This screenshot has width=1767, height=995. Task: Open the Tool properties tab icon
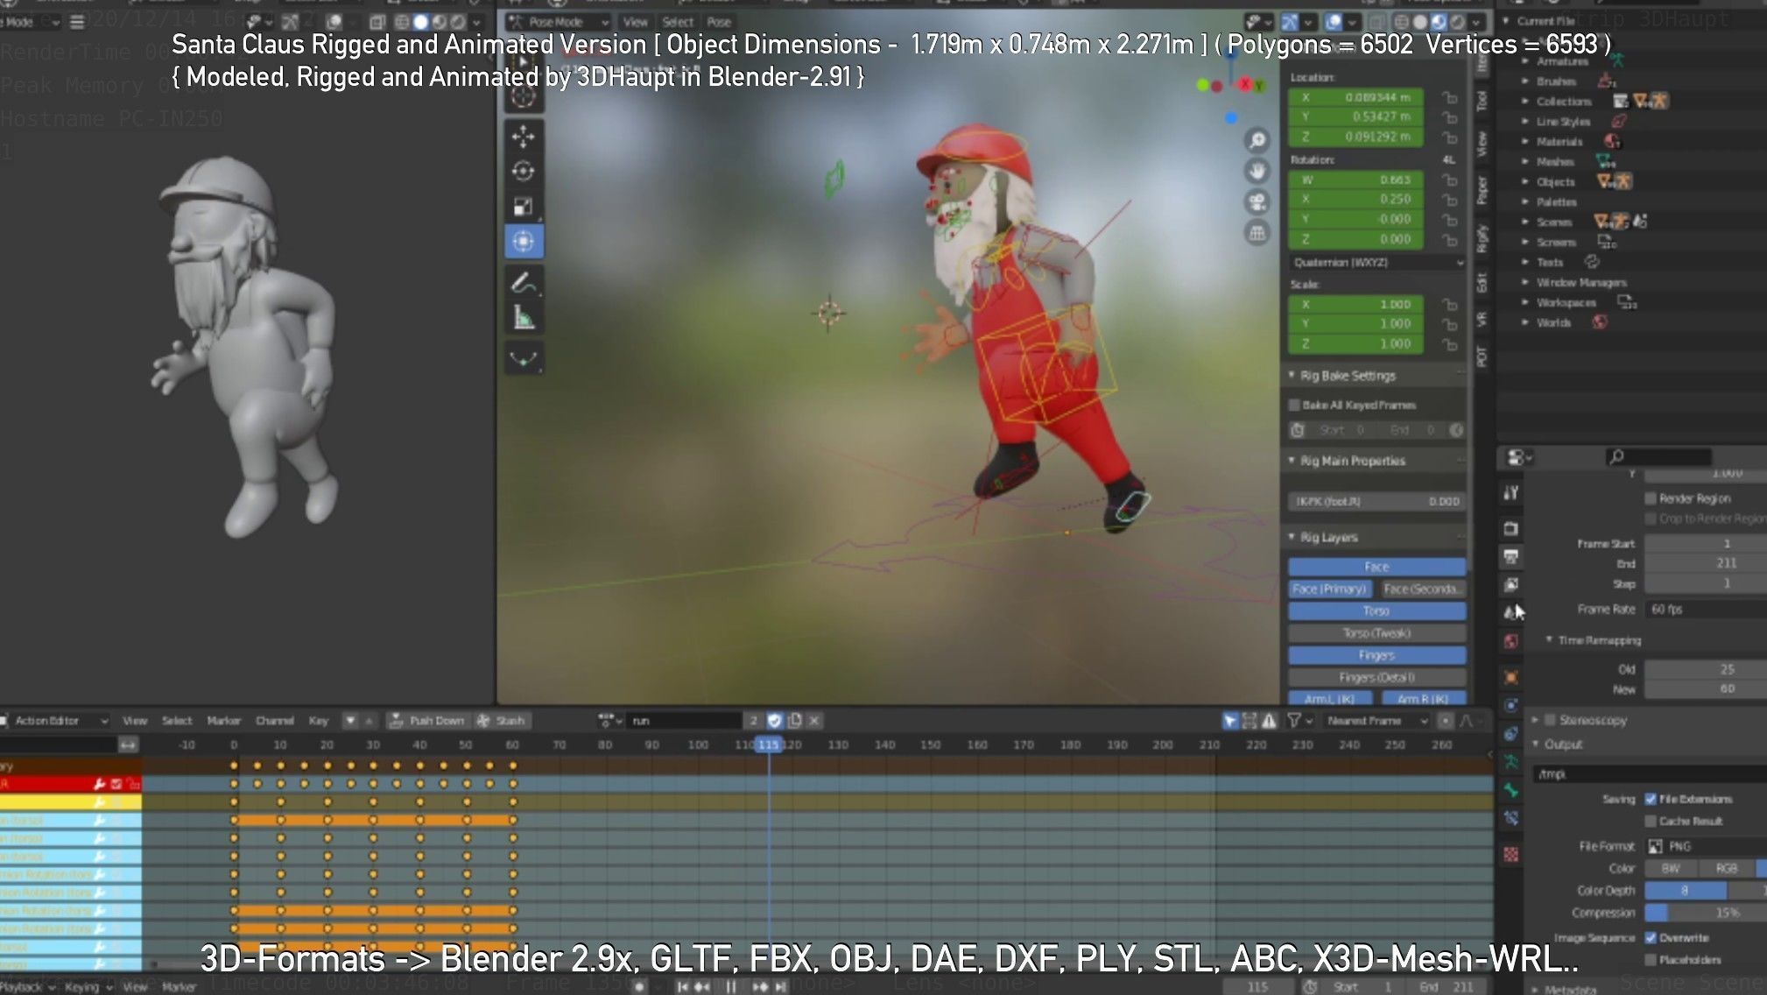tap(1511, 493)
